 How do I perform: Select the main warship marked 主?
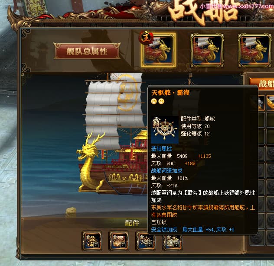[158, 50]
